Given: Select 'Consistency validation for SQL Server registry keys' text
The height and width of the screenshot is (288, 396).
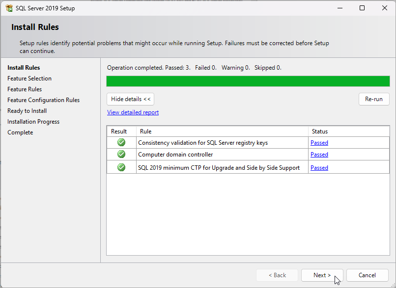Looking at the screenshot, I should [203, 143].
